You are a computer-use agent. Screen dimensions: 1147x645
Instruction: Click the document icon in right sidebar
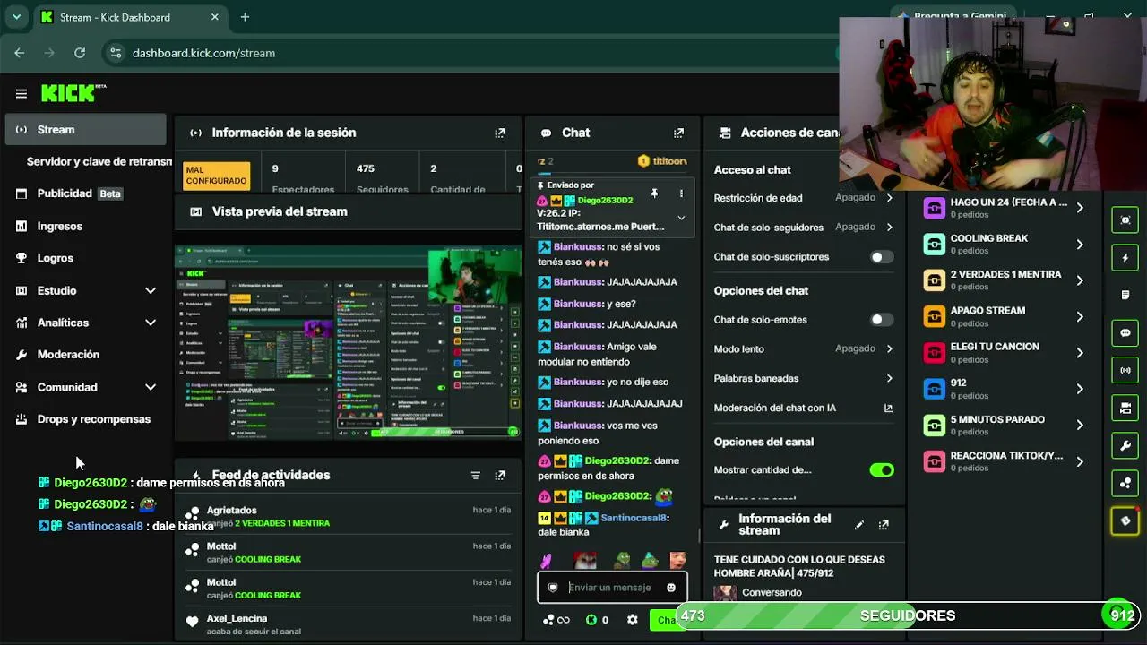[x=1125, y=295]
